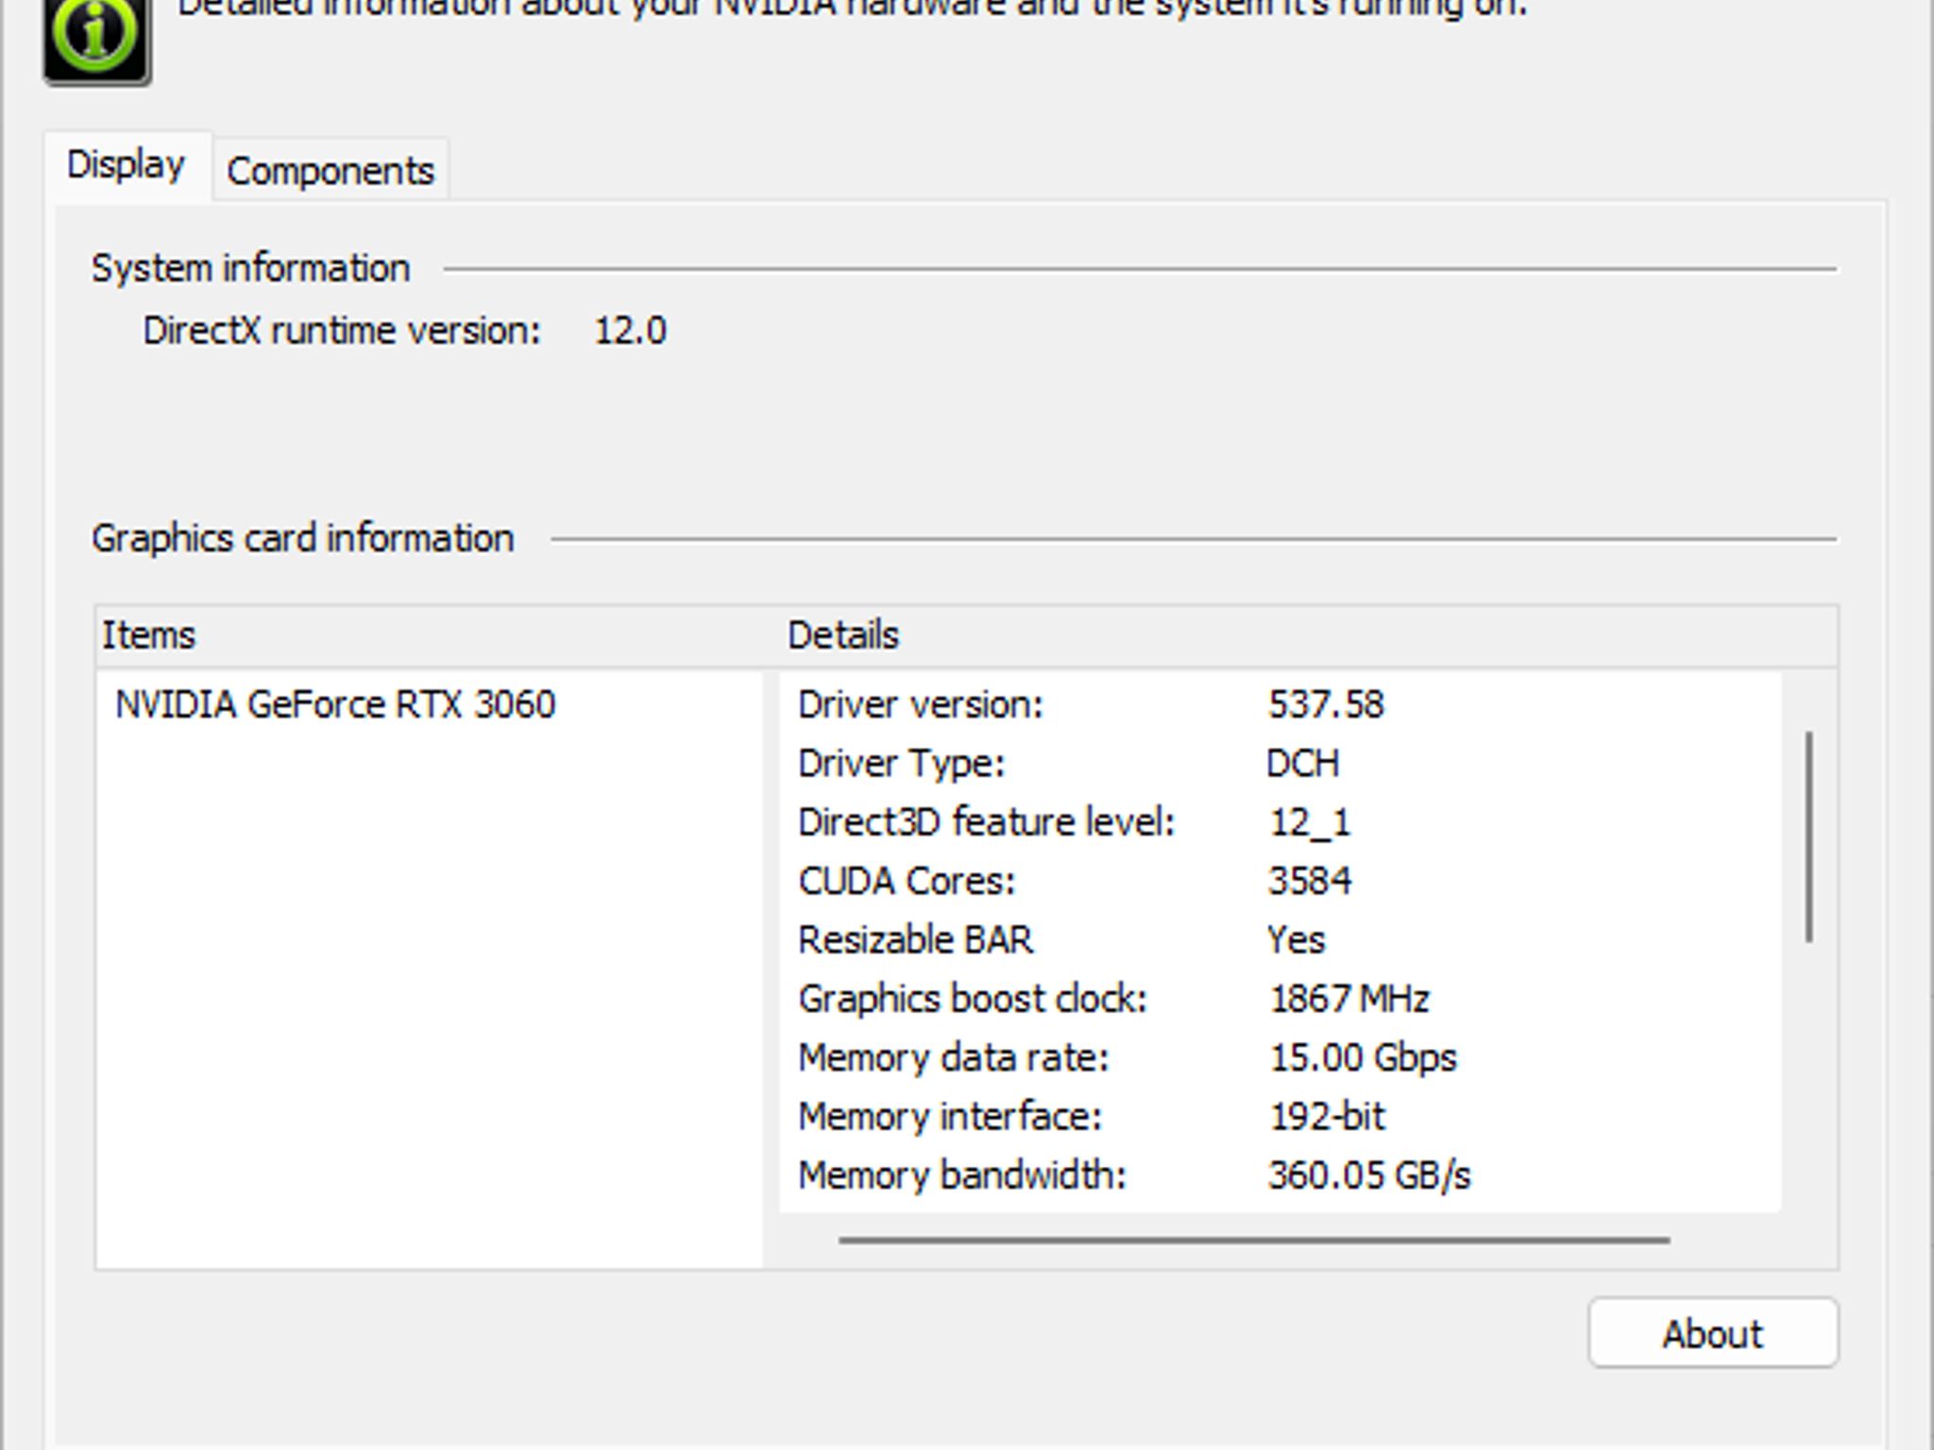Click the DirectX runtime version value 12.0
The width and height of the screenshot is (1934, 1450).
click(x=631, y=331)
